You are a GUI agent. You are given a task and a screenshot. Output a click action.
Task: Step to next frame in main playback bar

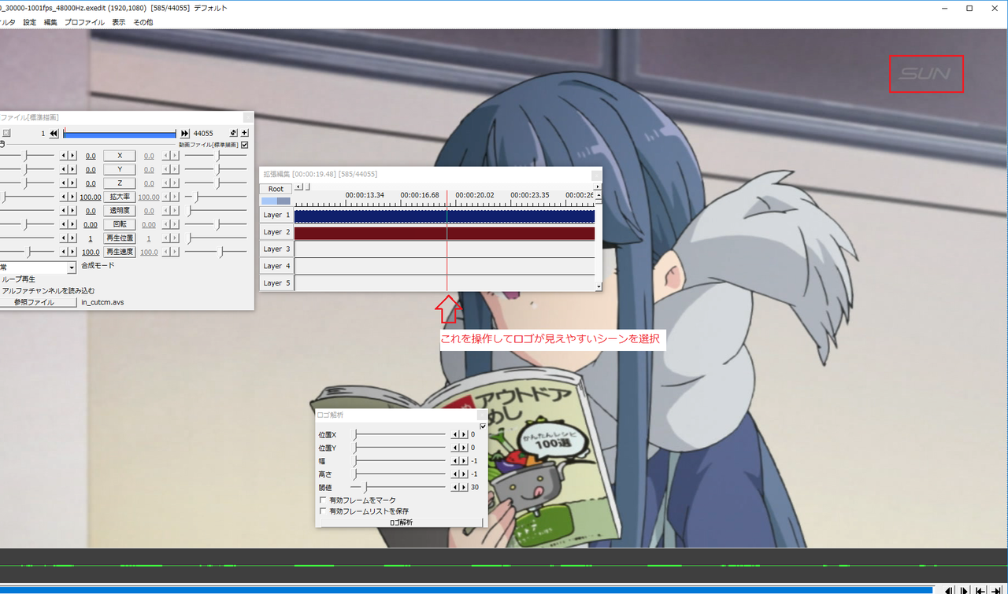tap(965, 590)
